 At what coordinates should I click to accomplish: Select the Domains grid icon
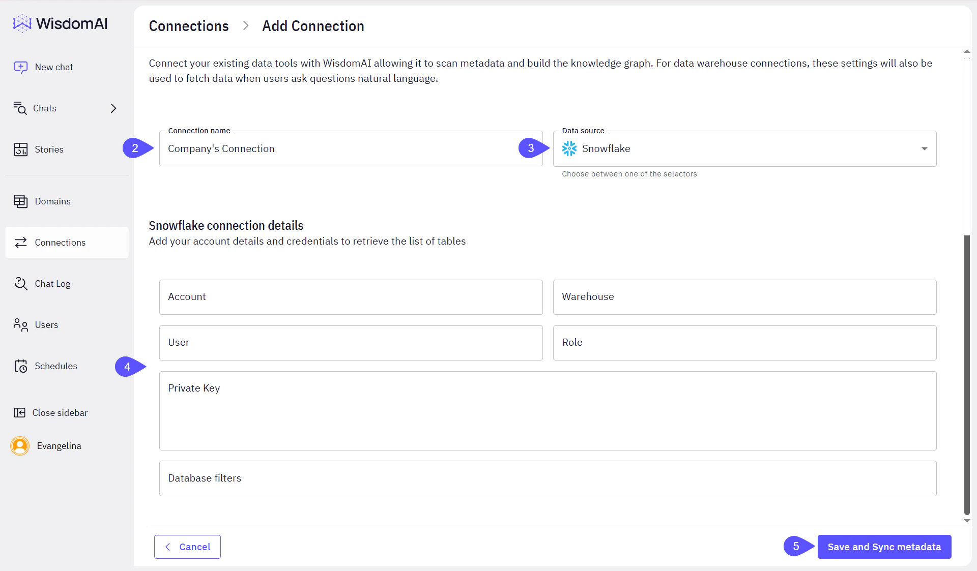[21, 201]
